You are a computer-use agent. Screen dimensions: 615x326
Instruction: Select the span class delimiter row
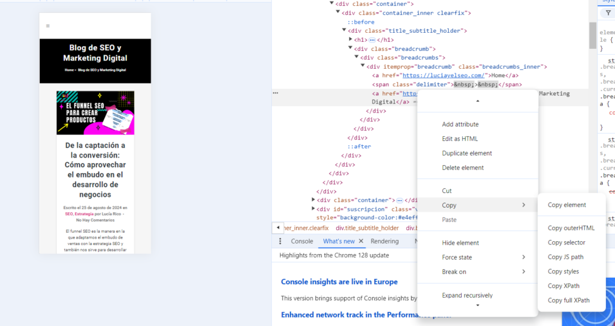pos(447,85)
